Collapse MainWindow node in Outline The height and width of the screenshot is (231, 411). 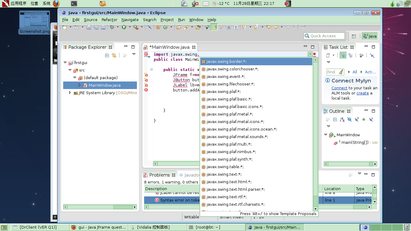(x=326, y=135)
